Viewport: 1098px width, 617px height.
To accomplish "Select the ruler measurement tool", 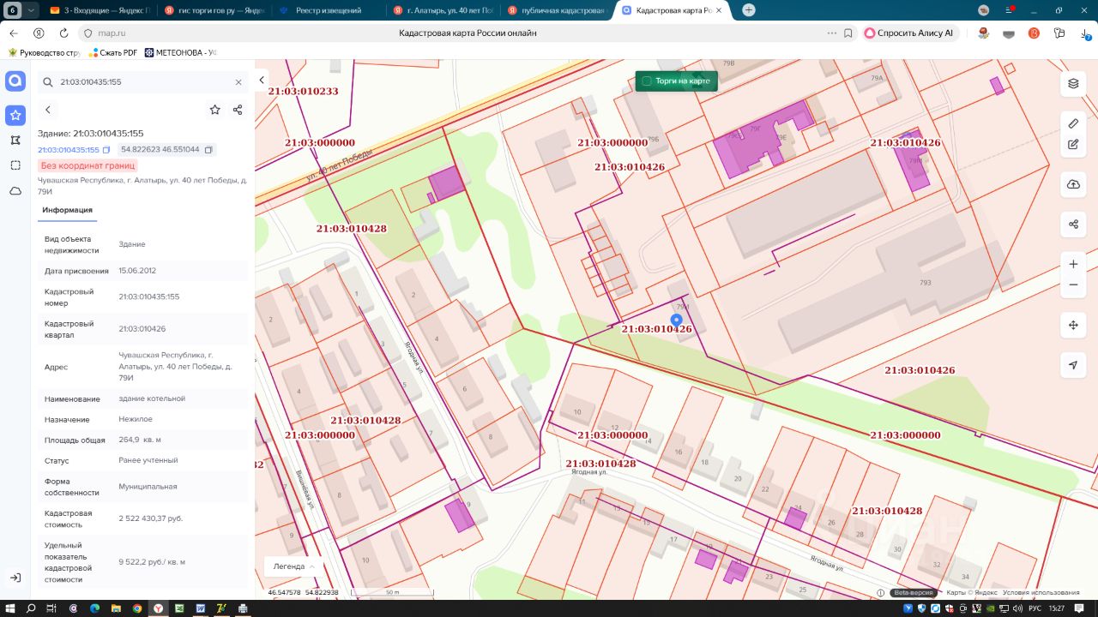I will tap(1073, 123).
